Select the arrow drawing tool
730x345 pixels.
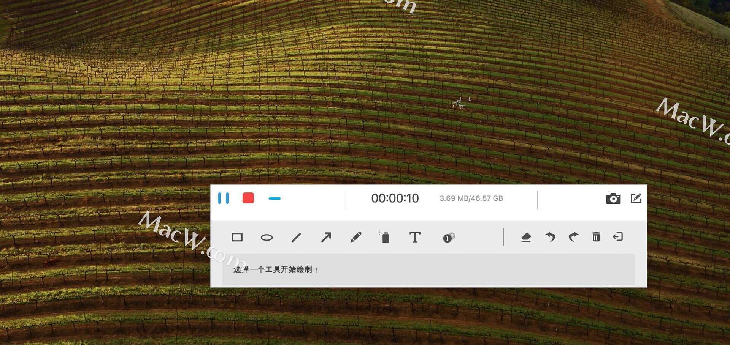pyautogui.click(x=326, y=238)
